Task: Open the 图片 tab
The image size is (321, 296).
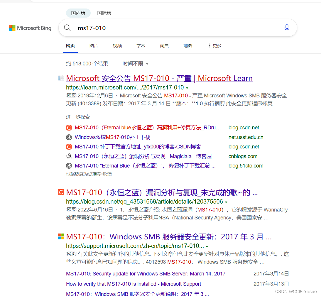Action: (x=94, y=46)
